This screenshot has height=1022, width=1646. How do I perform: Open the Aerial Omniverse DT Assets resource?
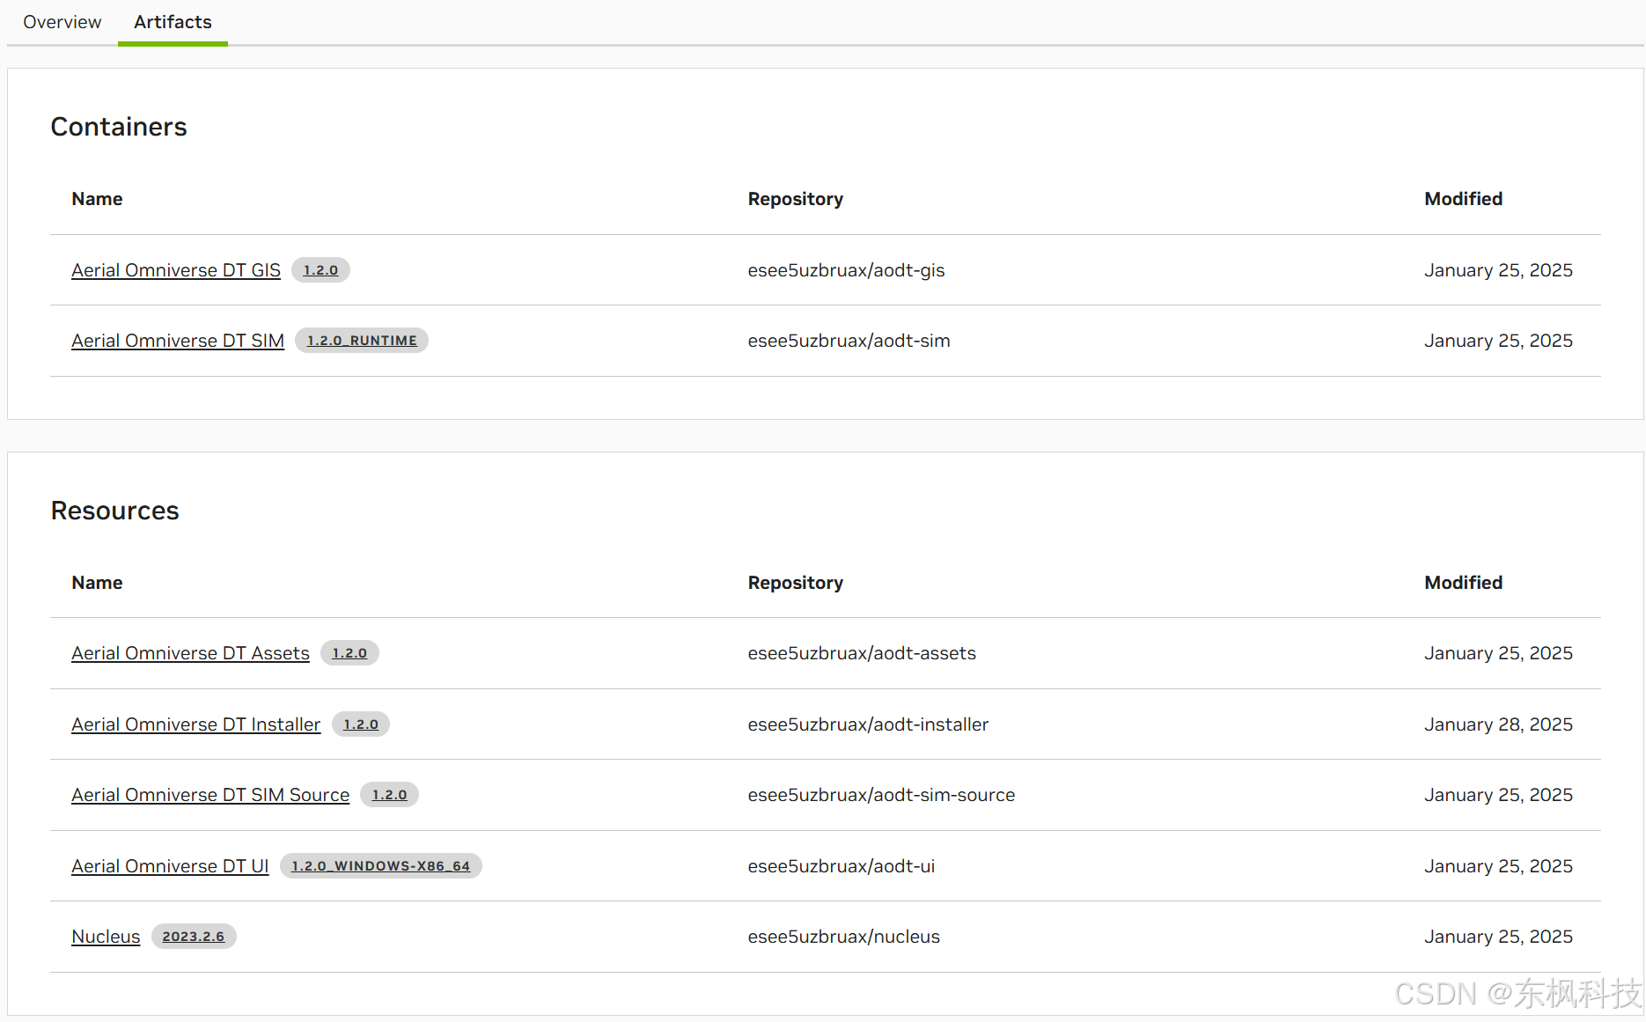(190, 653)
